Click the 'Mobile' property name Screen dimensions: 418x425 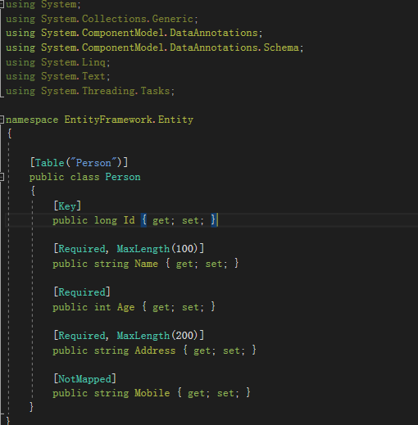pyautogui.click(x=152, y=393)
